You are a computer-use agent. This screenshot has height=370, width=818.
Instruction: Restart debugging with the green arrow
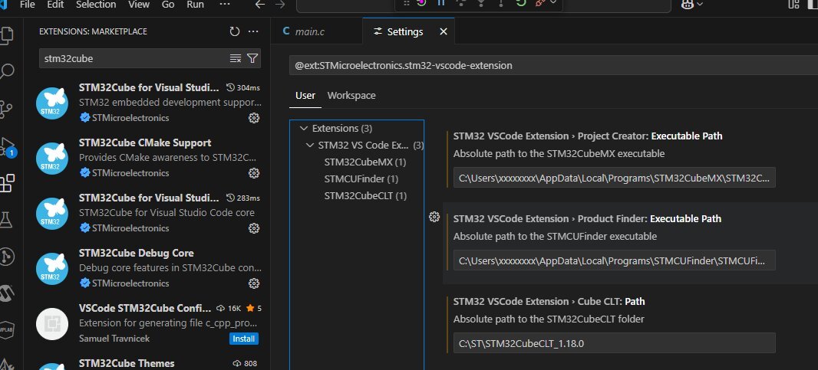coord(520,2)
